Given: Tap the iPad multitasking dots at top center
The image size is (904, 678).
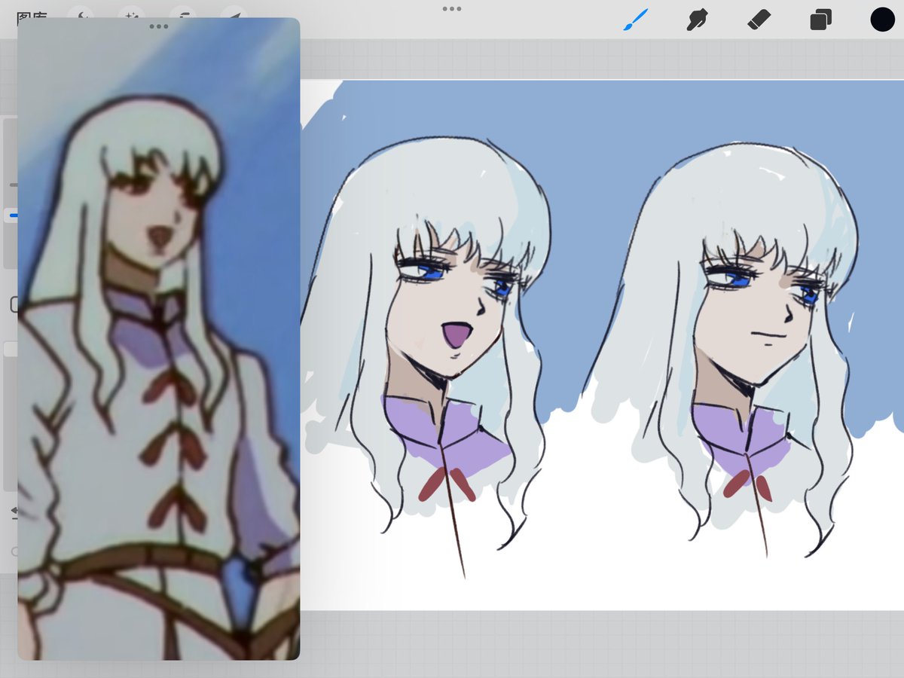Looking at the screenshot, I should coord(452,9).
